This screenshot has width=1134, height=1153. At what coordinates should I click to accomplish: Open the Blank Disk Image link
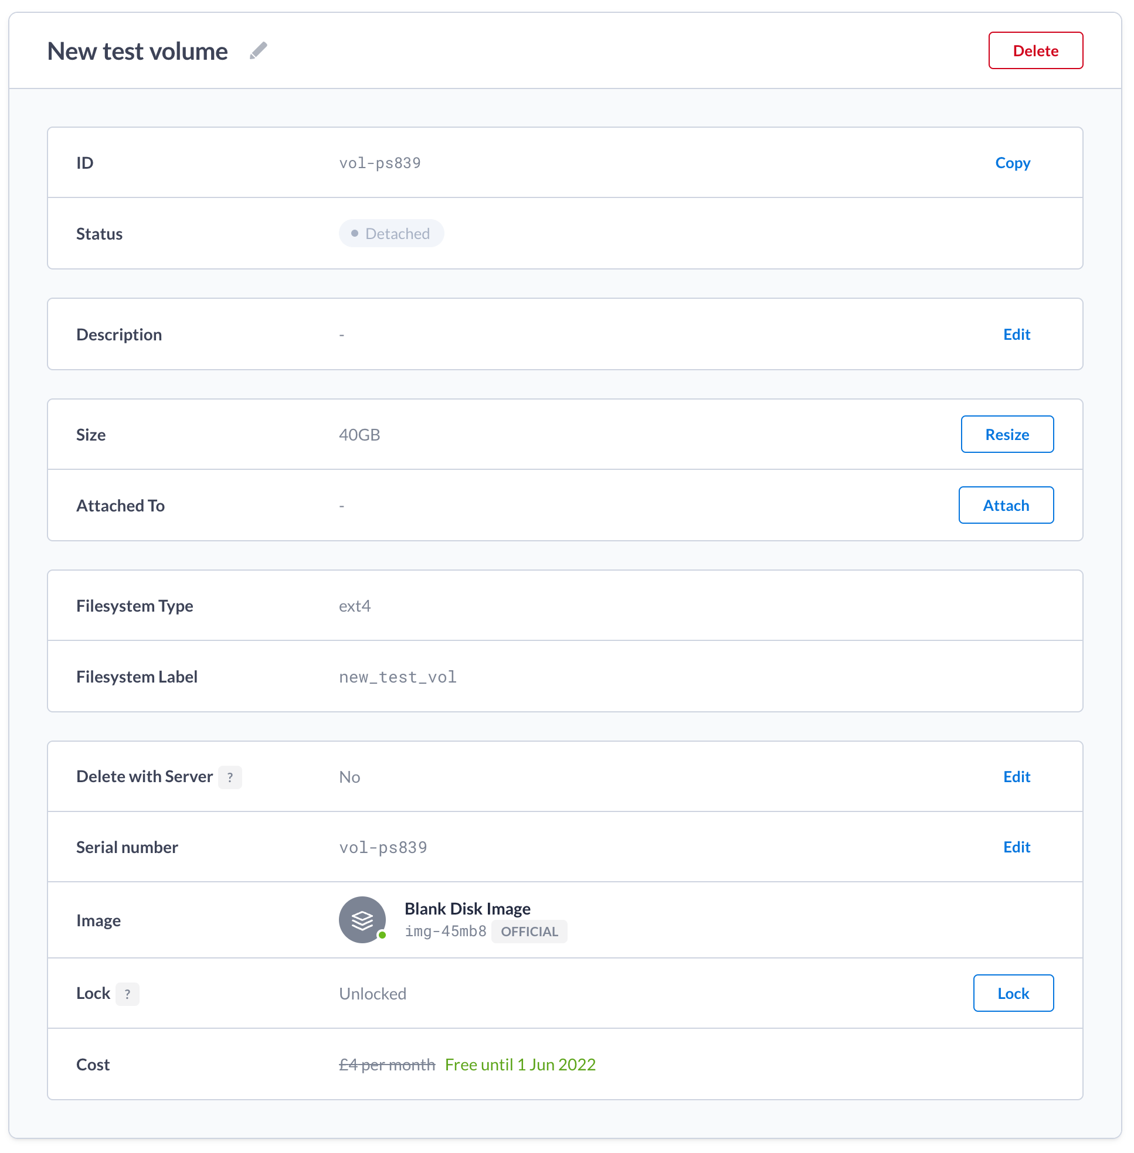(467, 909)
